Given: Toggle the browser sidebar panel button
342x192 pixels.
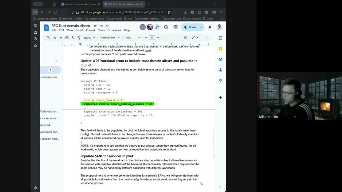Looking at the screenshot, I should pyautogui.click(x=35, y=12).
